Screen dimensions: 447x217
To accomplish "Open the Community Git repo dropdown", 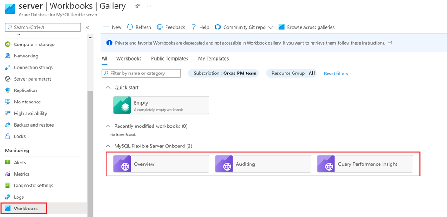I will [x=271, y=27].
